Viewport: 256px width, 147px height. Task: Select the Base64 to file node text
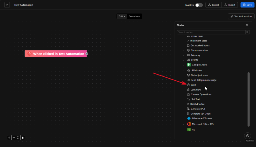[197, 104]
